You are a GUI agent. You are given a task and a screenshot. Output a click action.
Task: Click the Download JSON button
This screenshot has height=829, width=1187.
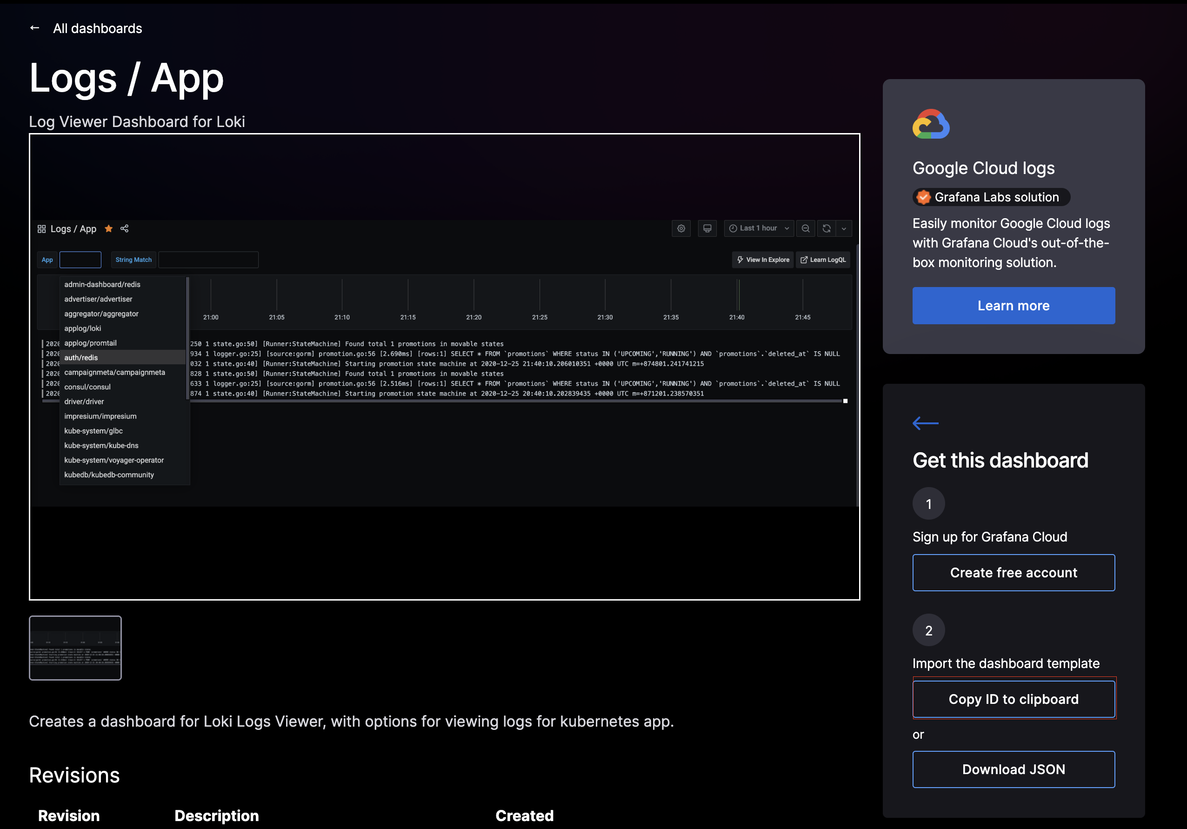1014,769
